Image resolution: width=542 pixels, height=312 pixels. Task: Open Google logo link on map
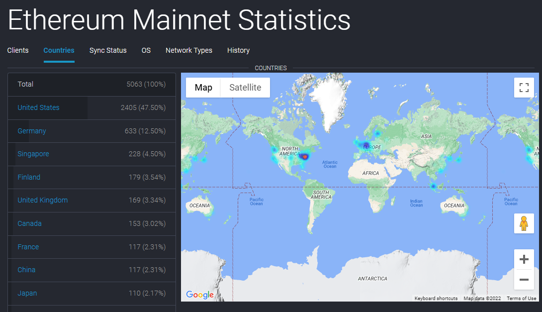(200, 295)
